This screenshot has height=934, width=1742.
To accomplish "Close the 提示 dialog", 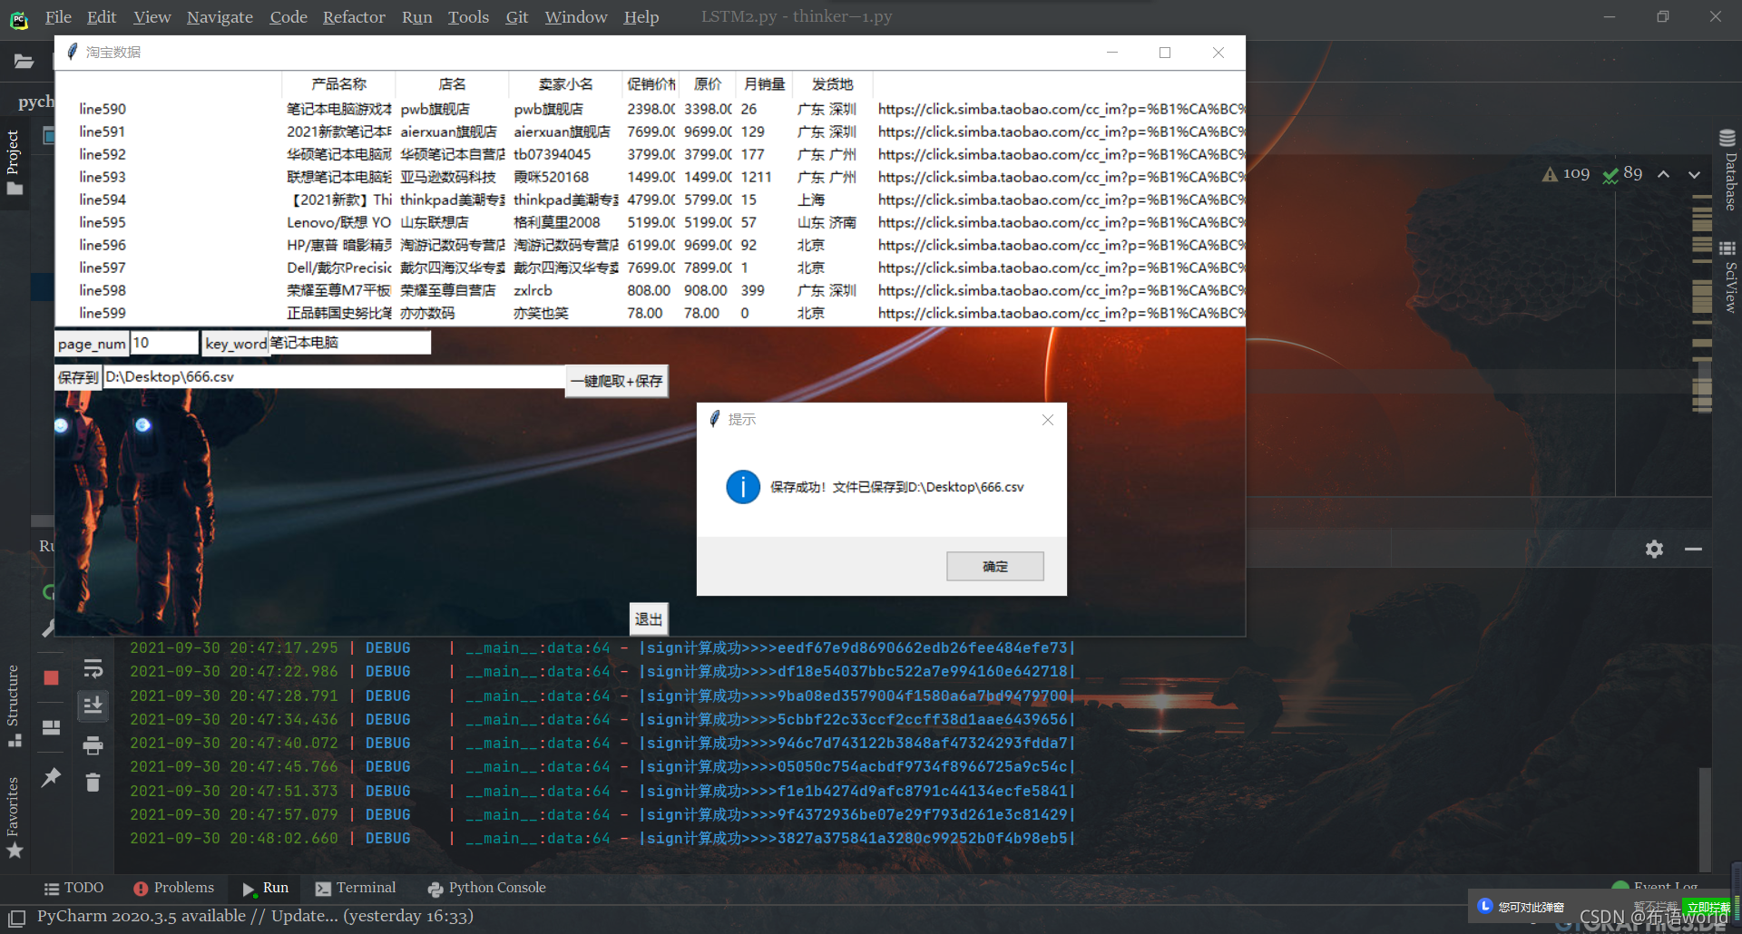I will [1048, 420].
